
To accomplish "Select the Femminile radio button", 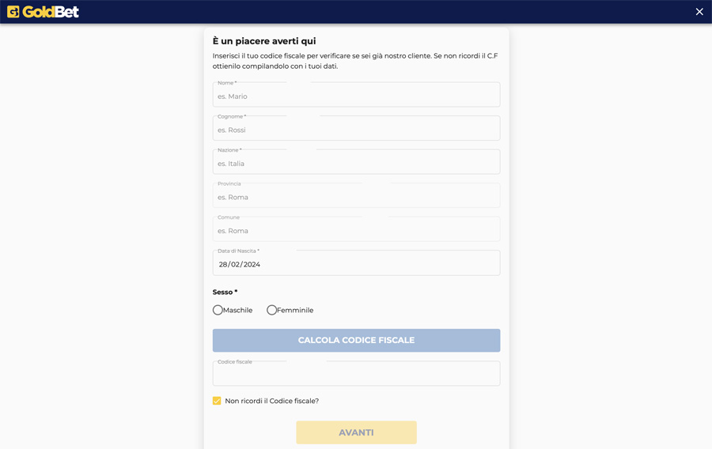I will (271, 310).
